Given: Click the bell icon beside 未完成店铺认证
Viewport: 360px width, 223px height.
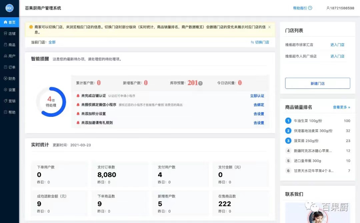Looking at the screenshot, I should 78,96.
